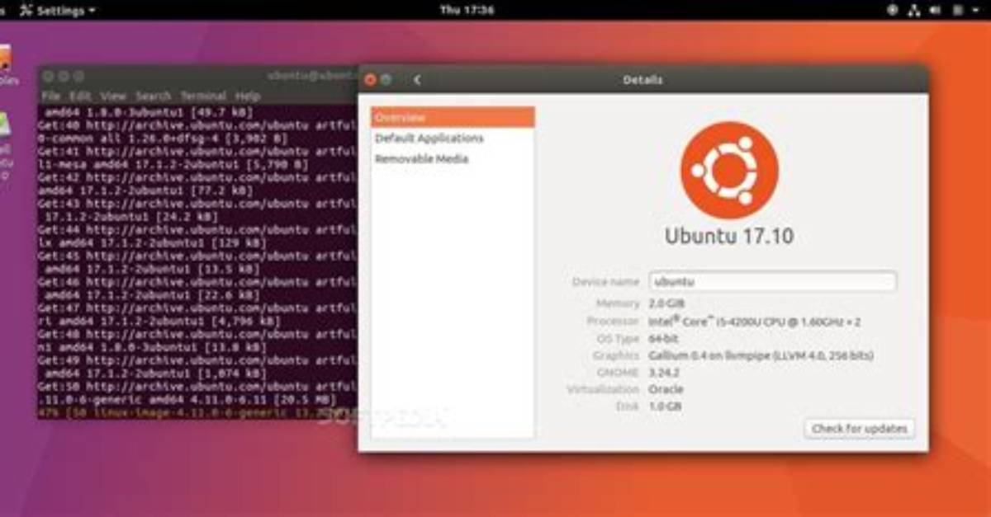Open View menu in Terminal window
991x517 pixels.
113,96
